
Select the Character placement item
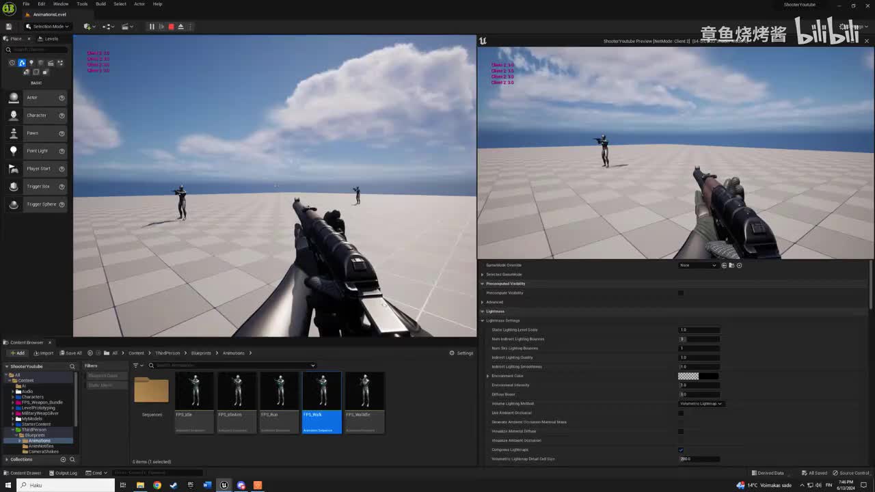click(x=36, y=115)
